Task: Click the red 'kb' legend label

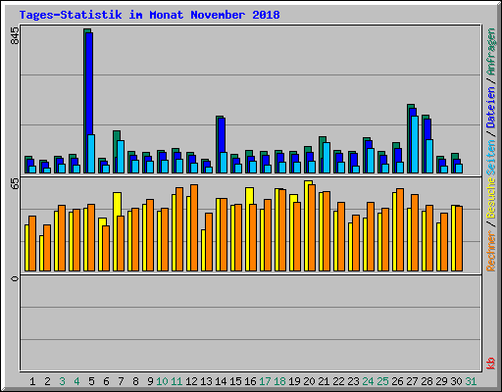Action: [491, 364]
